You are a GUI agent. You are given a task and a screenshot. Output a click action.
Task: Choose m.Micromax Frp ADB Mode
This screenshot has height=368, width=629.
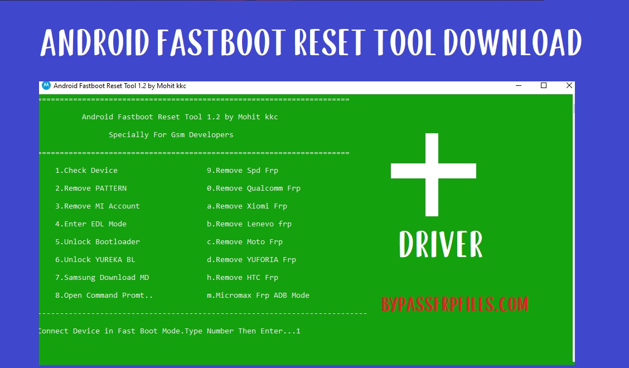pos(258,295)
